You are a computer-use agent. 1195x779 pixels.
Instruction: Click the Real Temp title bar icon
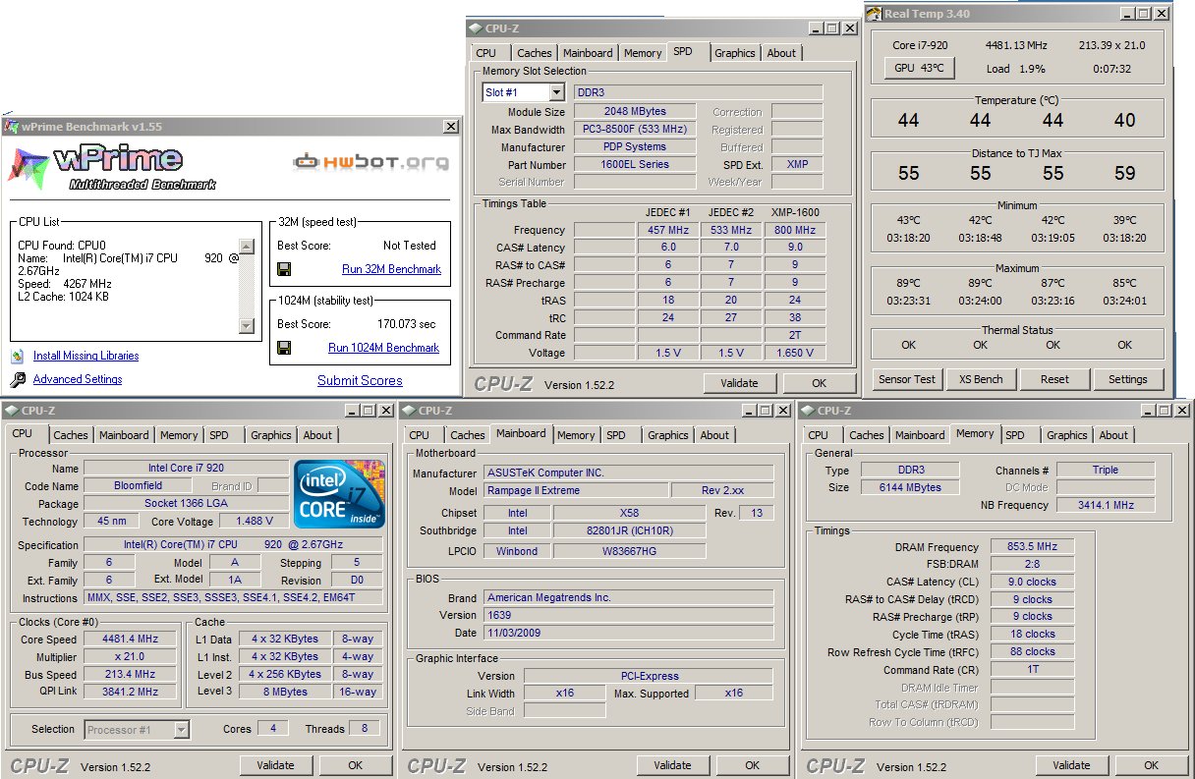(x=874, y=13)
